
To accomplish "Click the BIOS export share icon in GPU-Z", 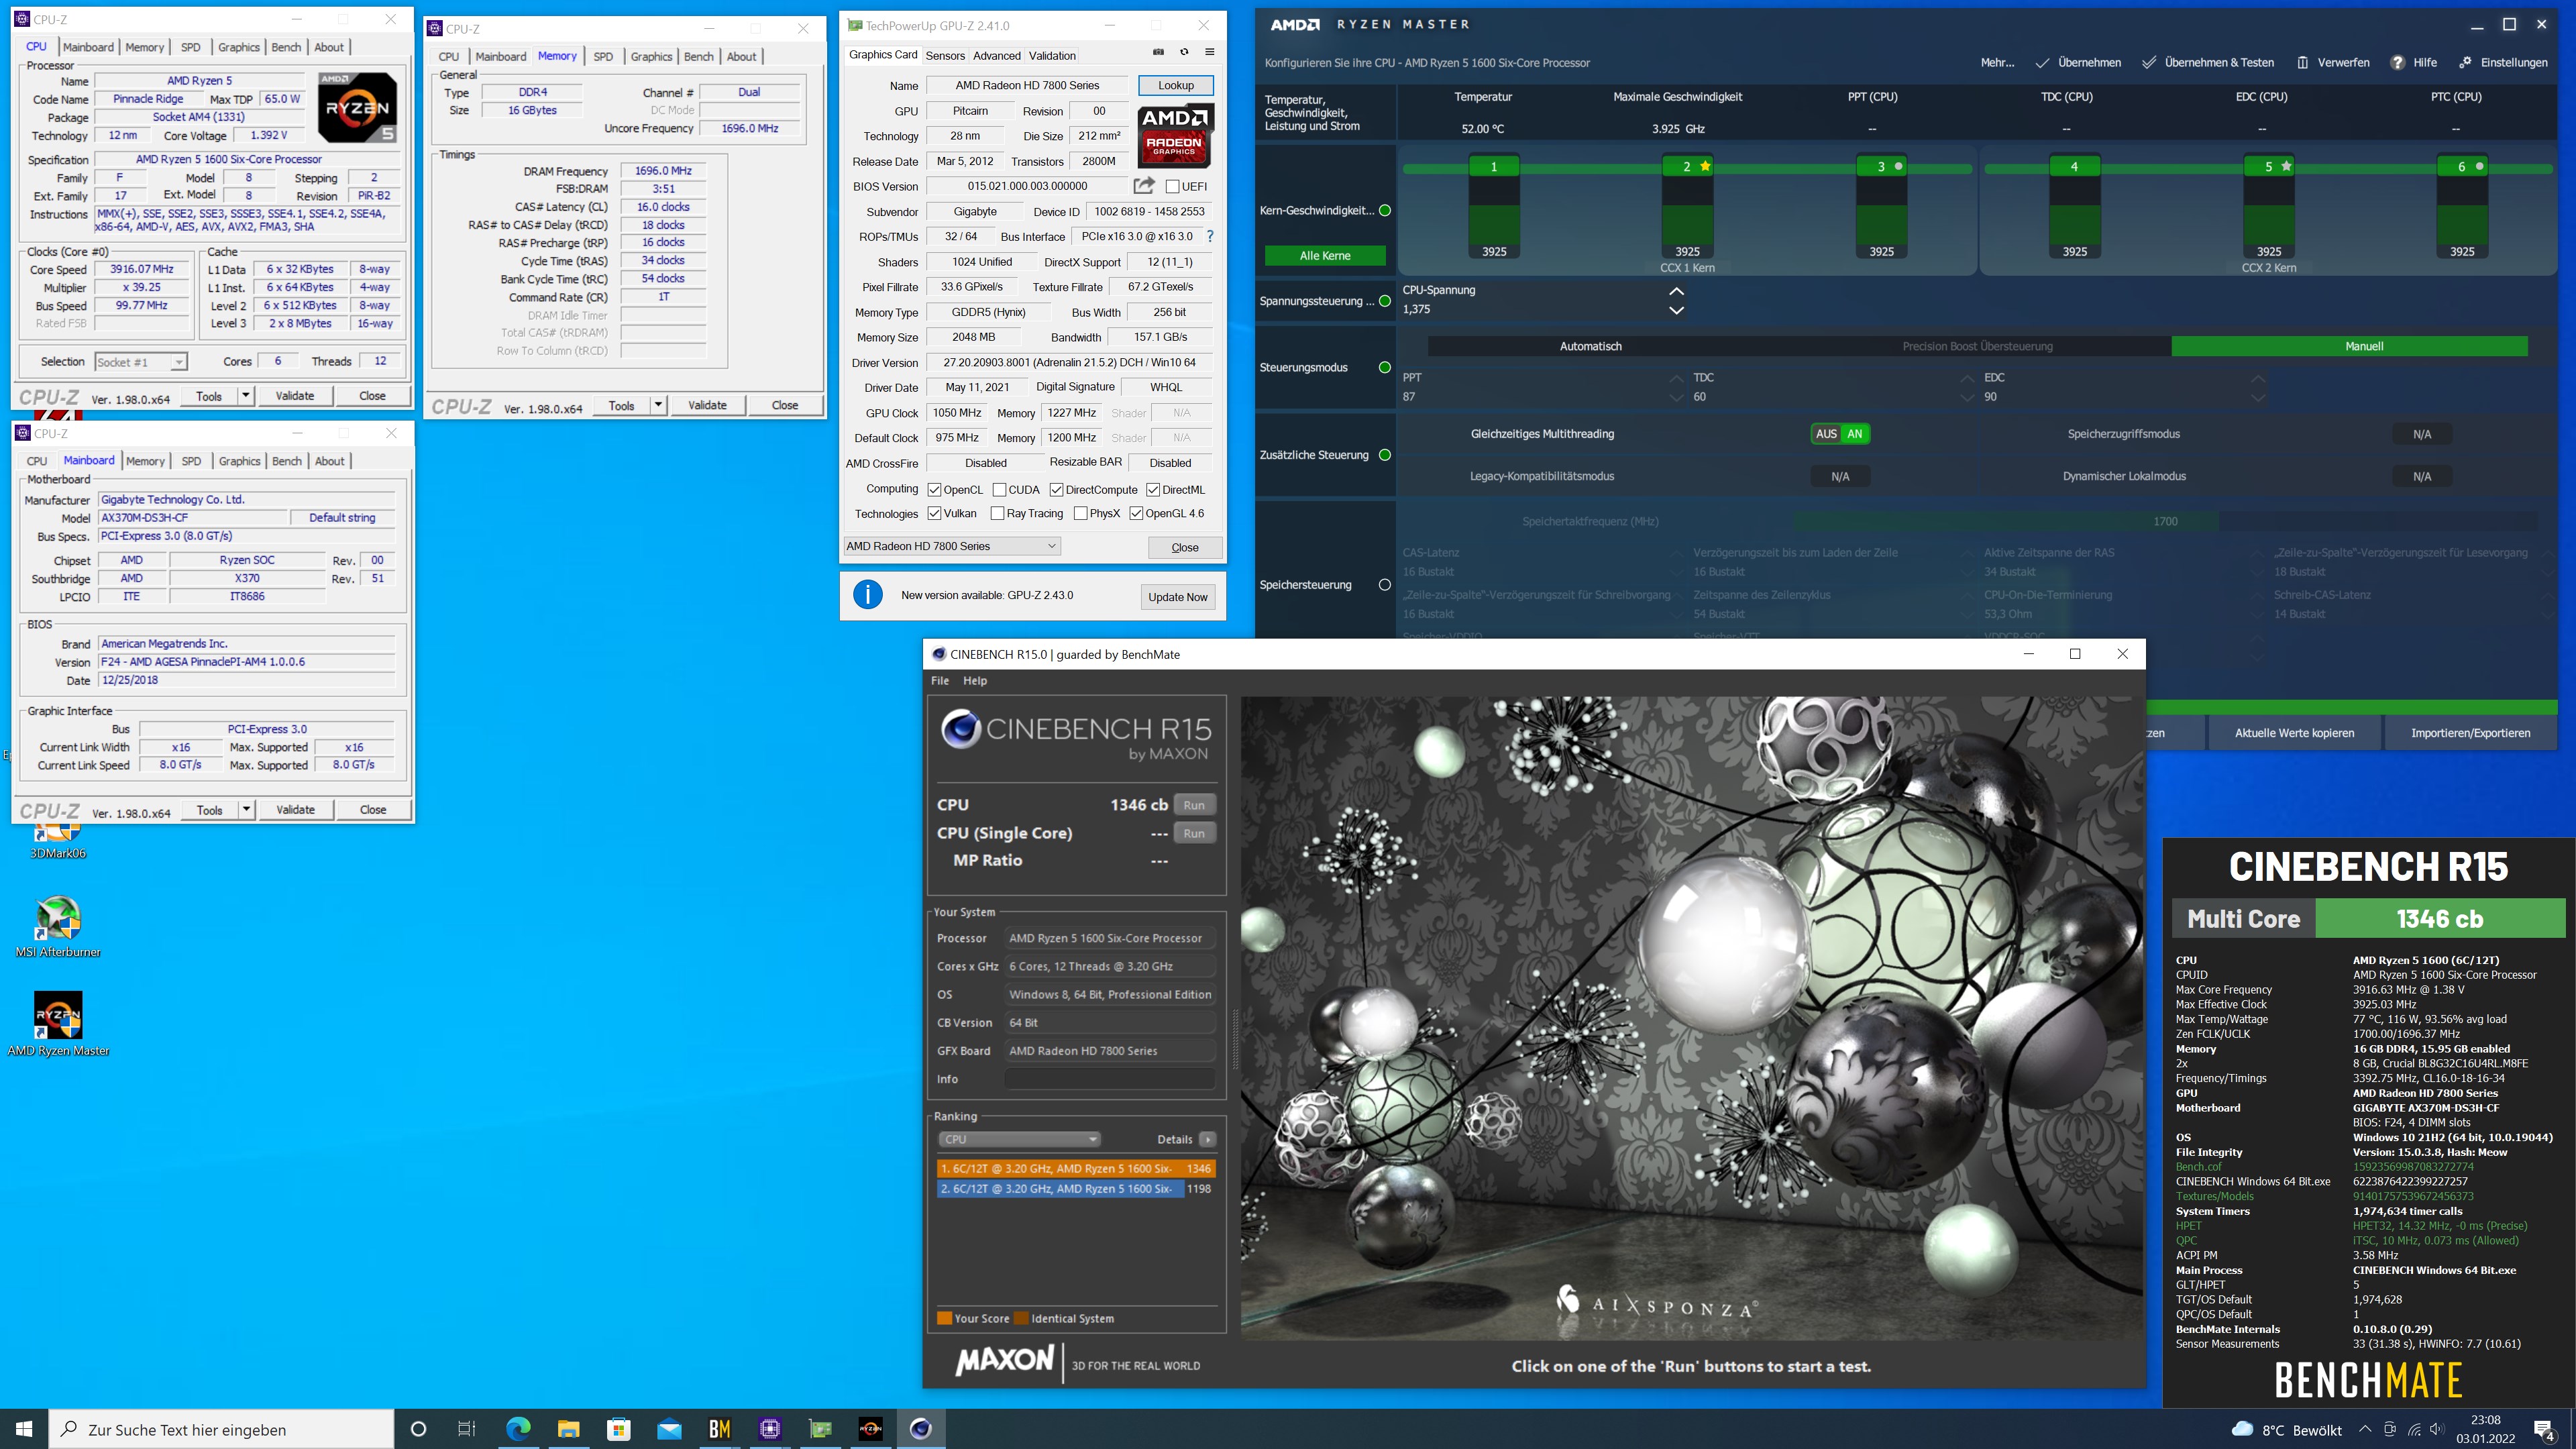I will [1144, 185].
